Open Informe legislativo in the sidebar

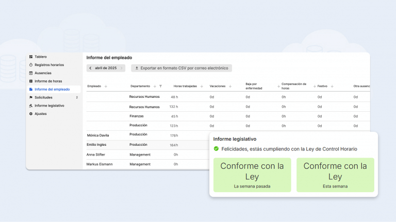point(54,106)
